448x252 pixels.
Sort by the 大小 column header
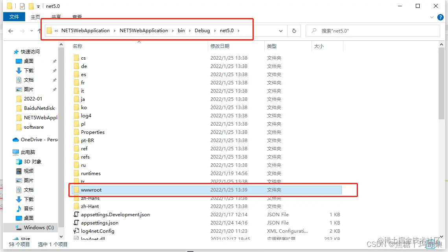[319, 46]
